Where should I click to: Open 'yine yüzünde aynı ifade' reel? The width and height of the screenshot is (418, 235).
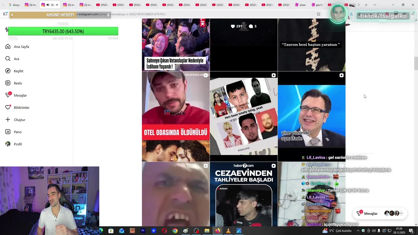coord(312,117)
